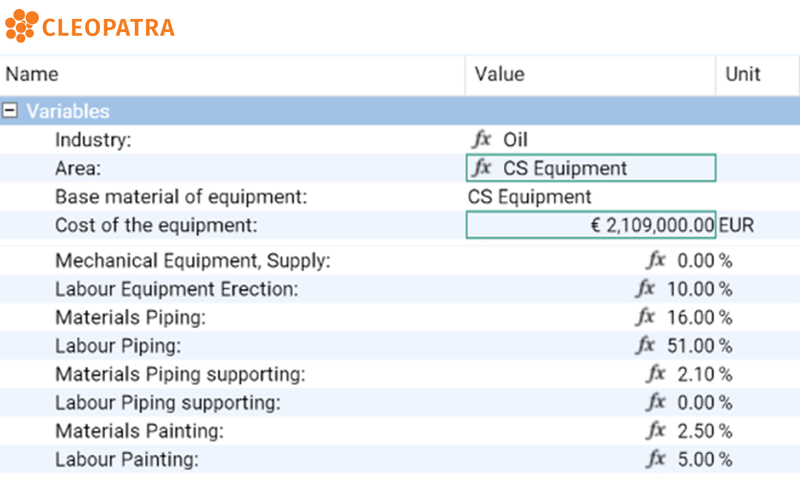800x480 pixels.
Task: Select the Unit column header
Action: 743,74
